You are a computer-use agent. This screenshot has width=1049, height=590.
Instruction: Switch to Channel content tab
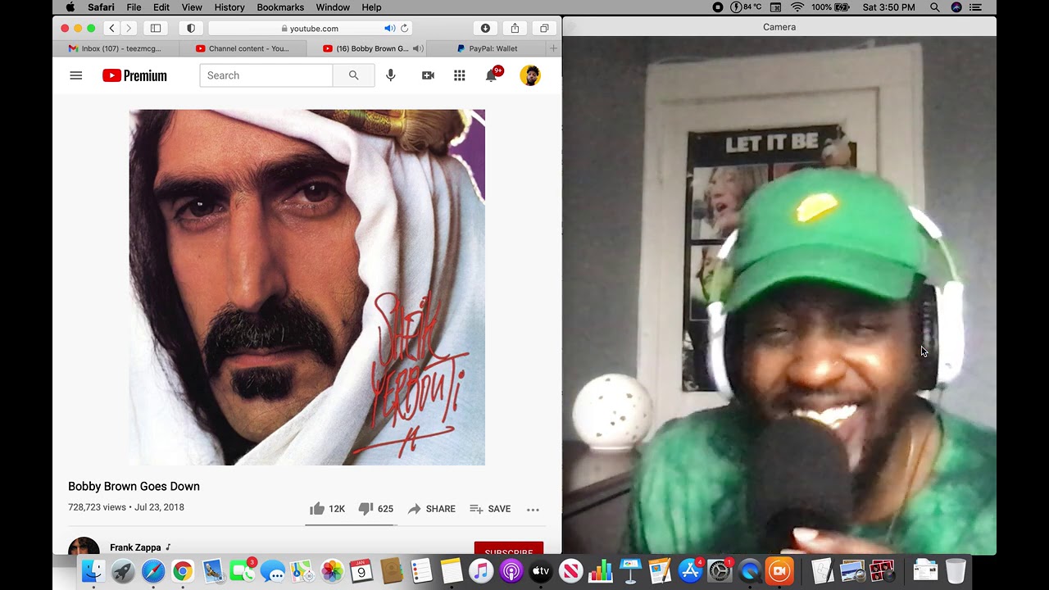[243, 48]
